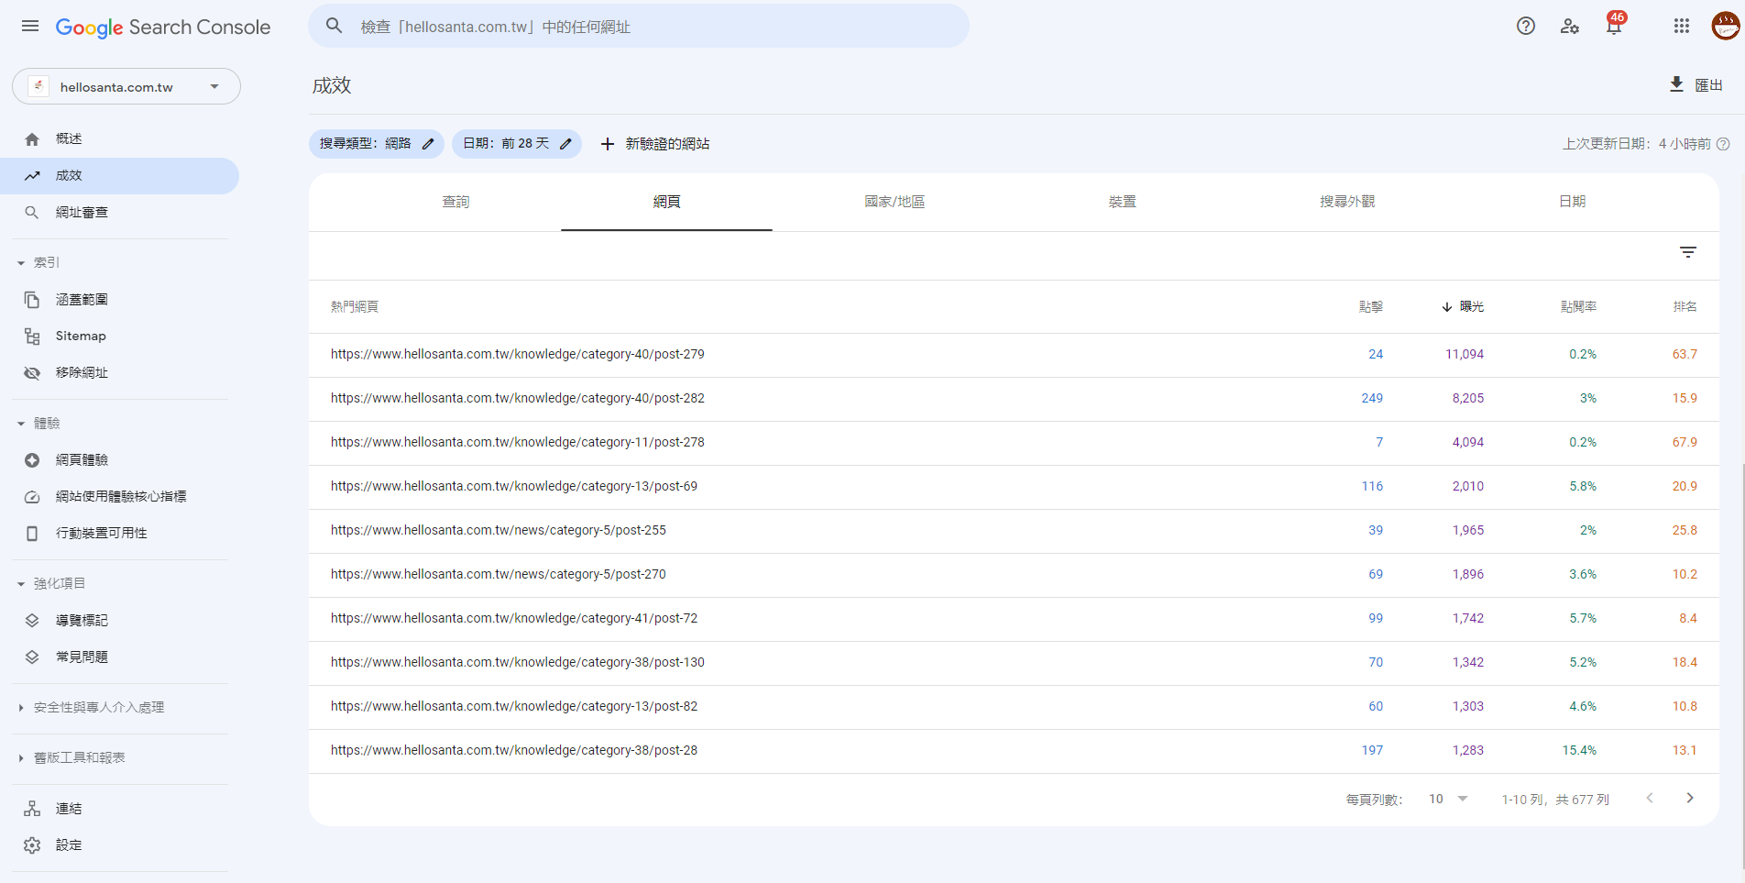Collapse the 索引 section
Viewport: 1745px width, 883px height.
pyautogui.click(x=21, y=263)
